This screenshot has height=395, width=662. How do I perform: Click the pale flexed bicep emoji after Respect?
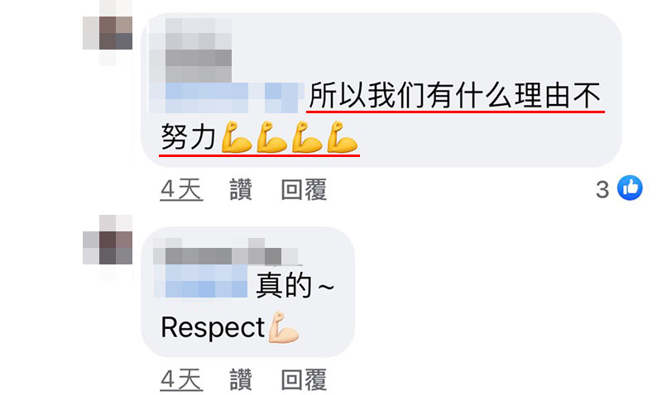(283, 327)
